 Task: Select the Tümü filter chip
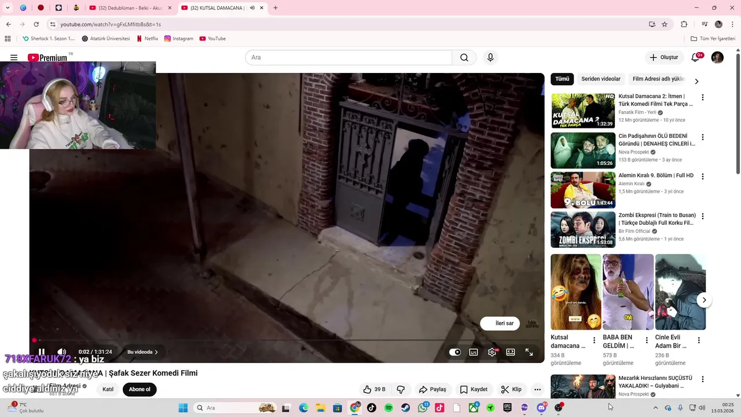tap(562, 79)
